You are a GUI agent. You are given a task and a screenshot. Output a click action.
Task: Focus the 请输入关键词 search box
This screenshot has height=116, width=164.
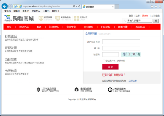pyautogui.click(x=140, y=21)
